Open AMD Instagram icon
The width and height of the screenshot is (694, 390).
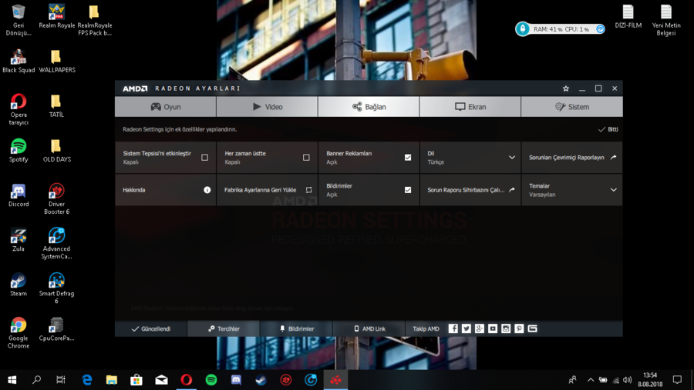[x=506, y=328]
